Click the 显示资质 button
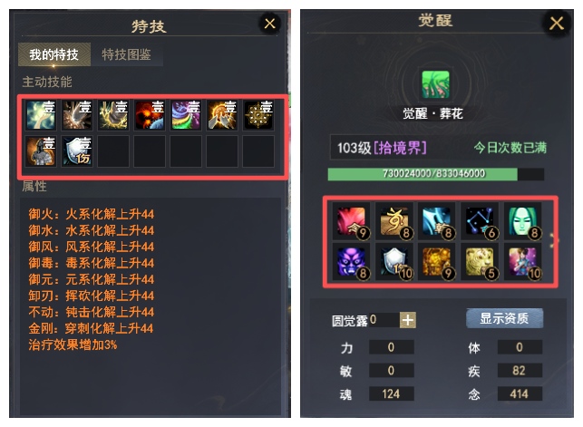Screen dimensions: 583x427 click(x=504, y=318)
